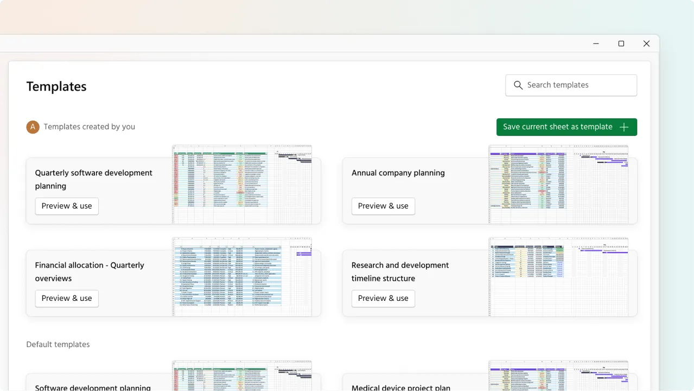
Task: Minimize the Templates window
Action: coord(596,43)
